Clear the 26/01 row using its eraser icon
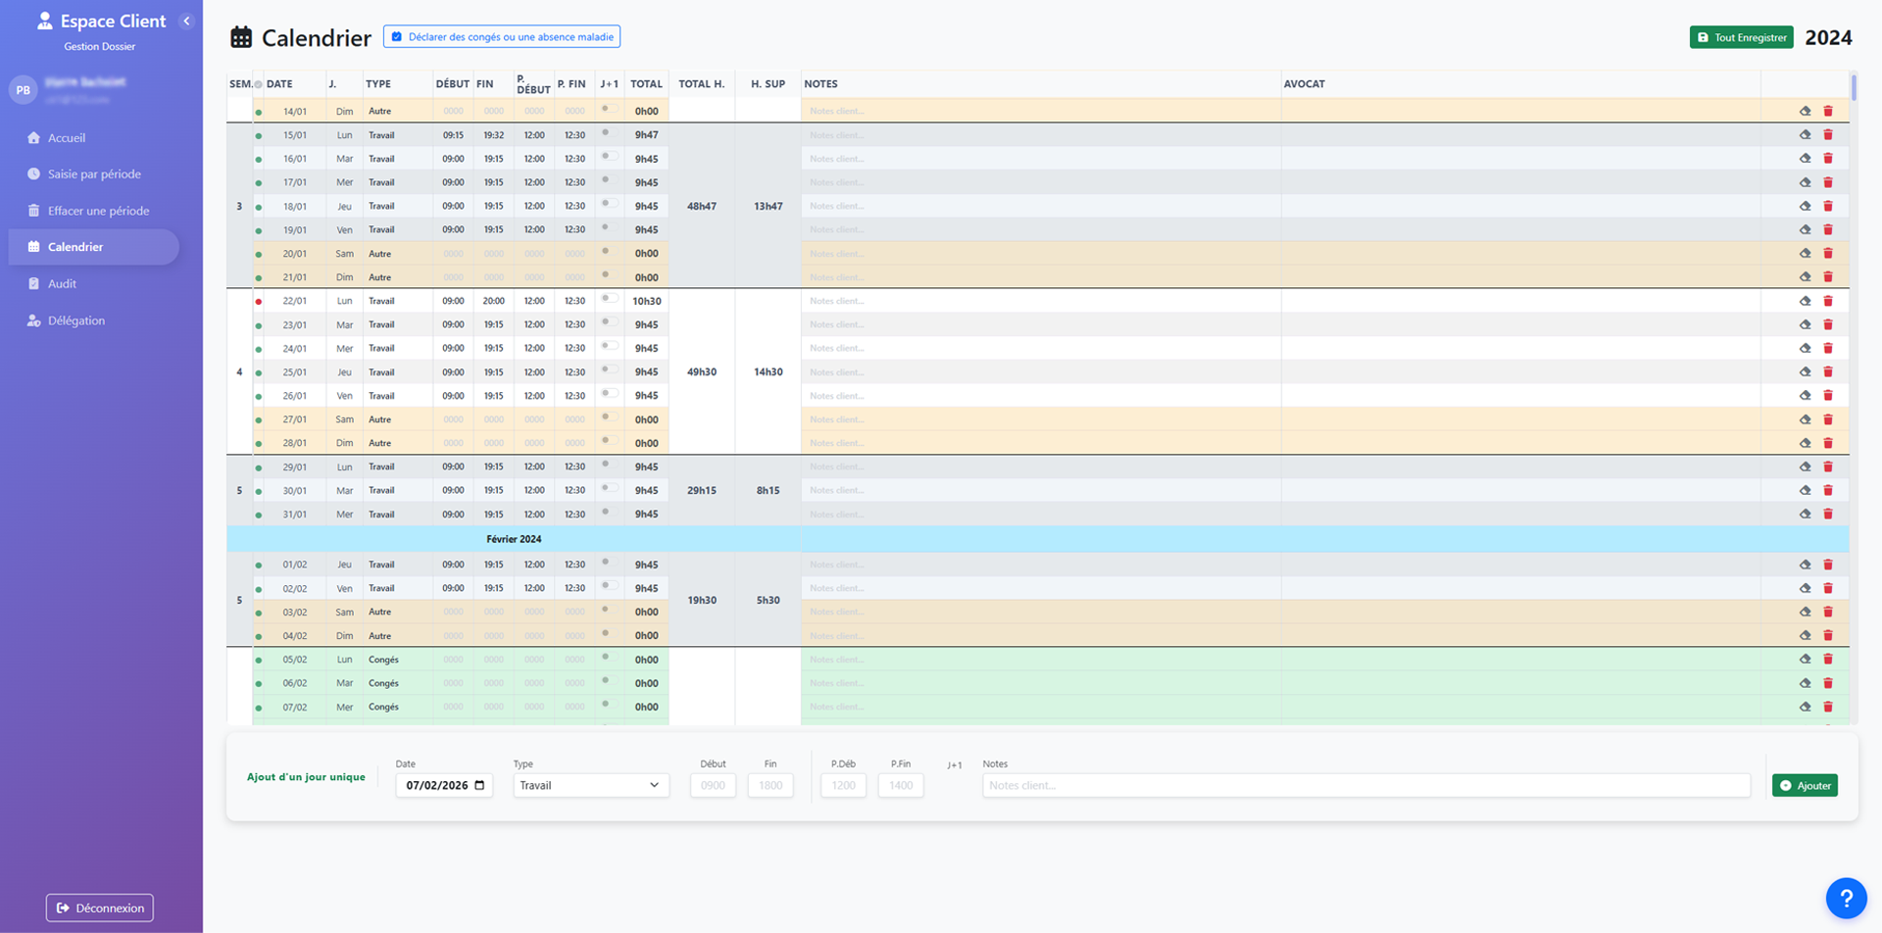 click(x=1805, y=396)
